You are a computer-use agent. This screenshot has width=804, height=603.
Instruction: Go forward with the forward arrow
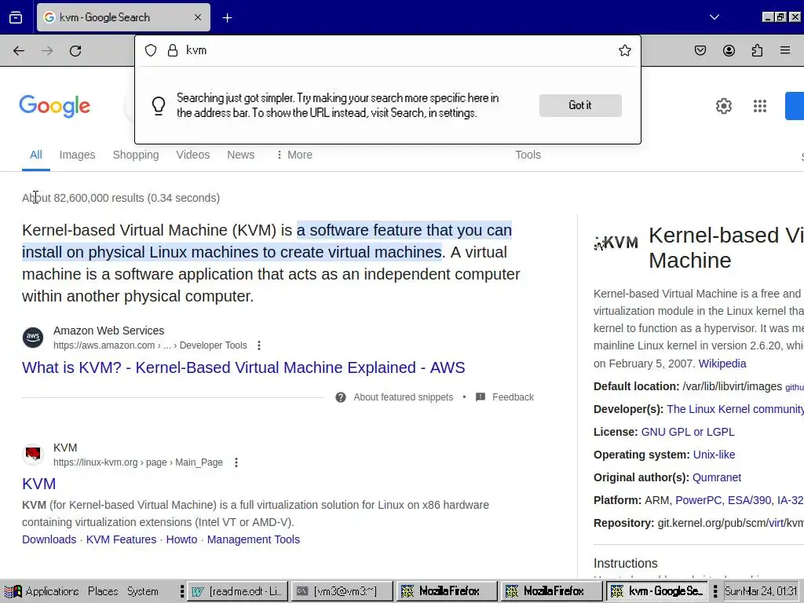coord(47,51)
